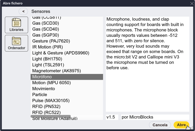The height and width of the screenshot is (131, 195).
Task: Click the Cancela button
Action: point(160,125)
